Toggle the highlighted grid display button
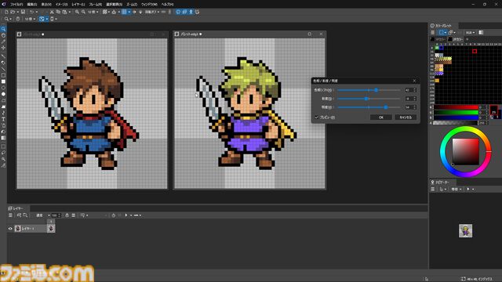The height and width of the screenshot is (282, 502). [124, 12]
